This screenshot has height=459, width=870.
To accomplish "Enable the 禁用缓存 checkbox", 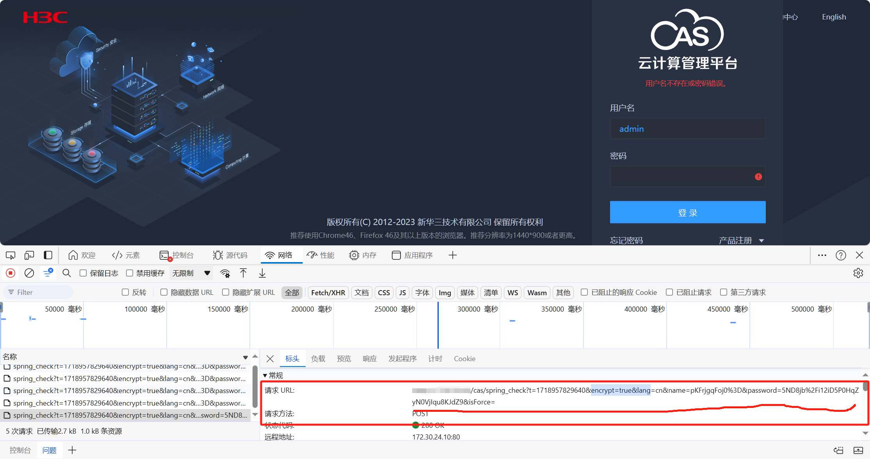I will [x=130, y=273].
